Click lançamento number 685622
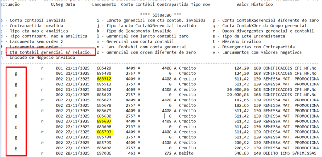 104,90
